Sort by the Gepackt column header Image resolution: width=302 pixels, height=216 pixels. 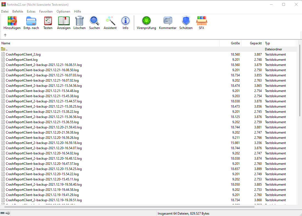tap(252, 43)
